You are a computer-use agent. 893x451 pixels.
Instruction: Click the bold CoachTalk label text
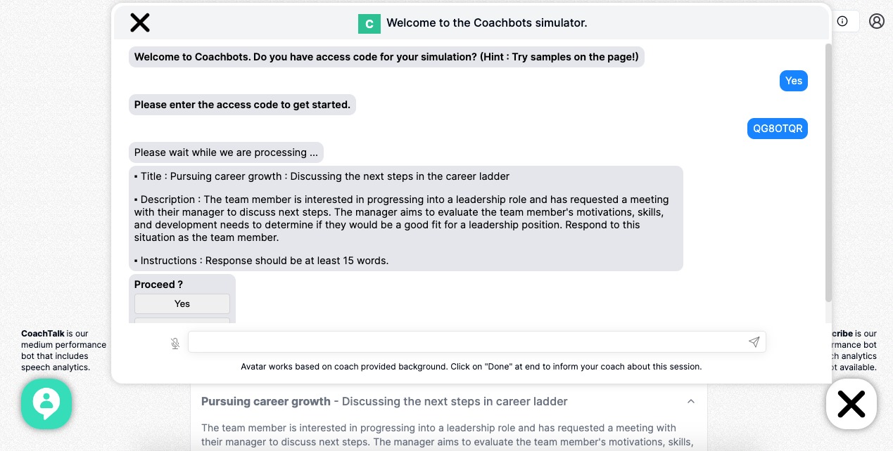[x=43, y=334]
